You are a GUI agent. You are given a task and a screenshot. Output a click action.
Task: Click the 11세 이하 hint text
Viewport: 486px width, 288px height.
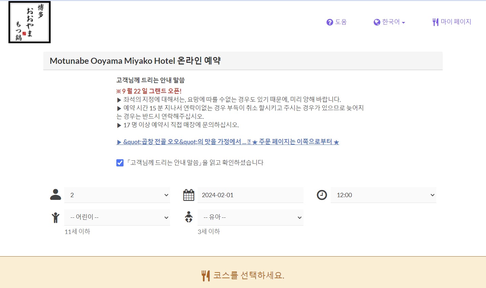[77, 232]
